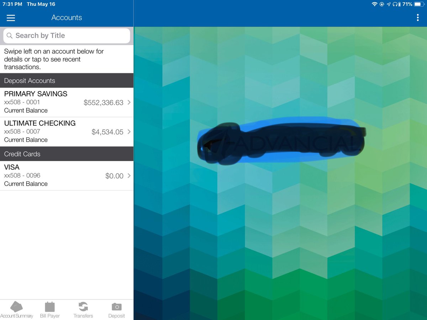Select ULTIMATE CHECKING account title
427x320 pixels.
(x=40, y=123)
